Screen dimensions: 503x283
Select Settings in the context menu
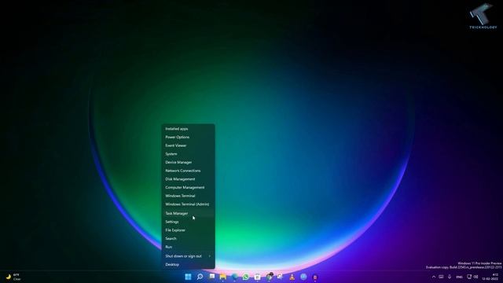188,222
